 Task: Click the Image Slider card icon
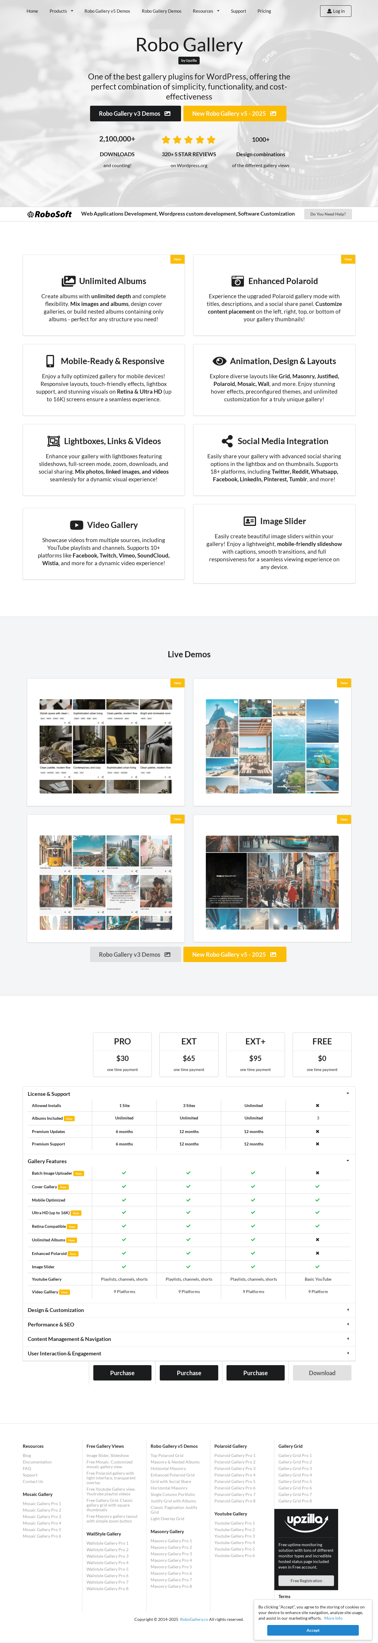[x=250, y=521]
